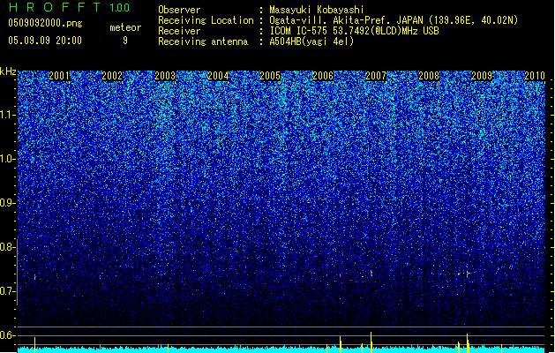Screen dimensions: 555x353
Task: Click the HROFFT 1.0.0 title text
Action: pos(70,7)
